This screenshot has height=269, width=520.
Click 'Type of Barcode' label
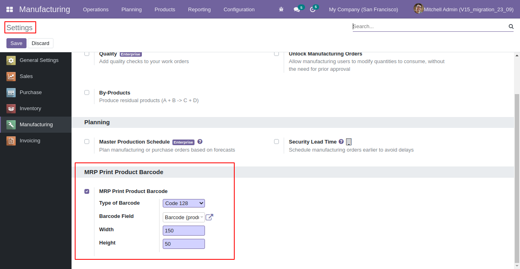tap(119, 203)
